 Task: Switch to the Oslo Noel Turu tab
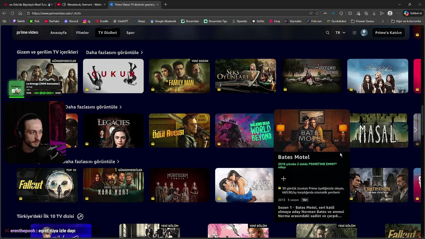tap(28, 4)
